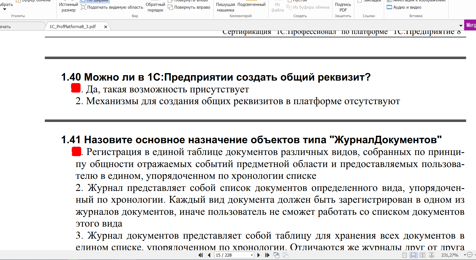Switch to single page layout
Viewport: 476px width, 260px height.
[404, 255]
